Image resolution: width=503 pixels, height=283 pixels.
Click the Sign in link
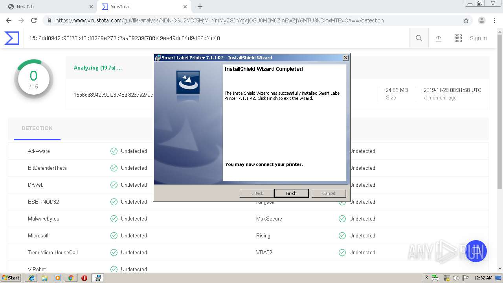[x=478, y=38]
